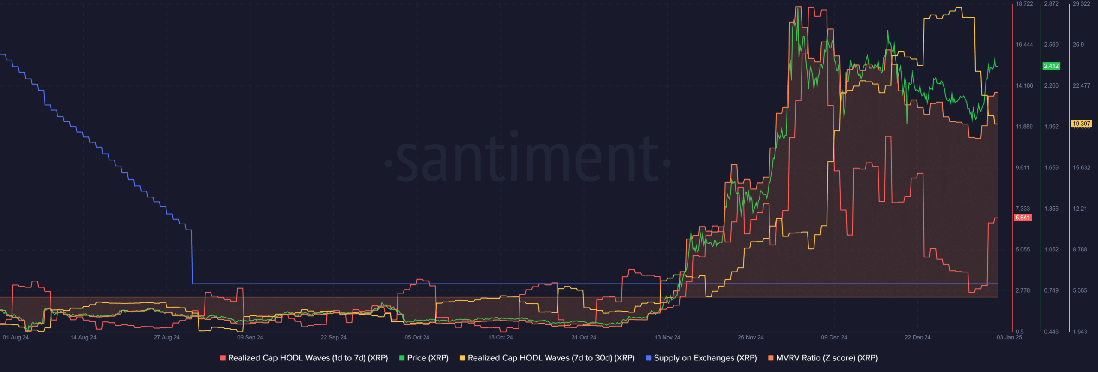
Task: Toggle the MVRV Ratio (Z score) series label
Action: click(x=827, y=358)
